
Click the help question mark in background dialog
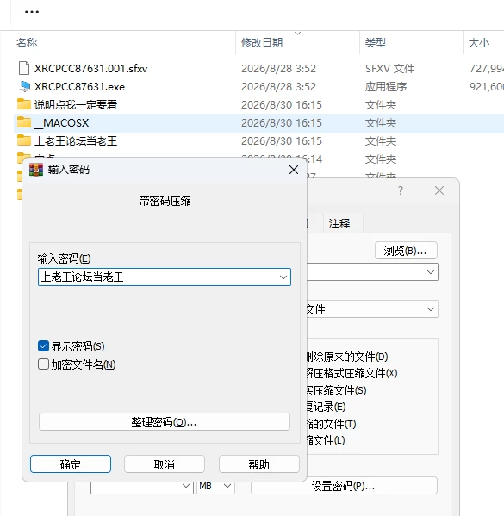pos(401,190)
